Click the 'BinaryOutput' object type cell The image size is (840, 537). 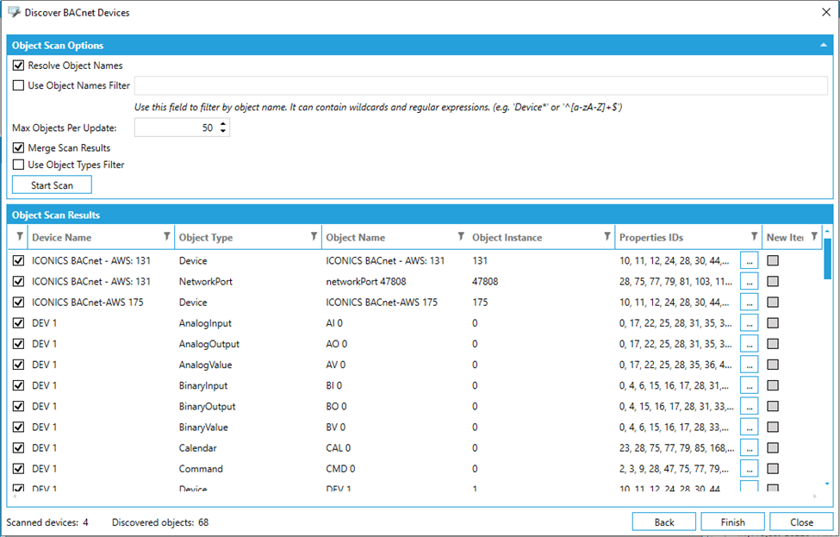coord(208,406)
